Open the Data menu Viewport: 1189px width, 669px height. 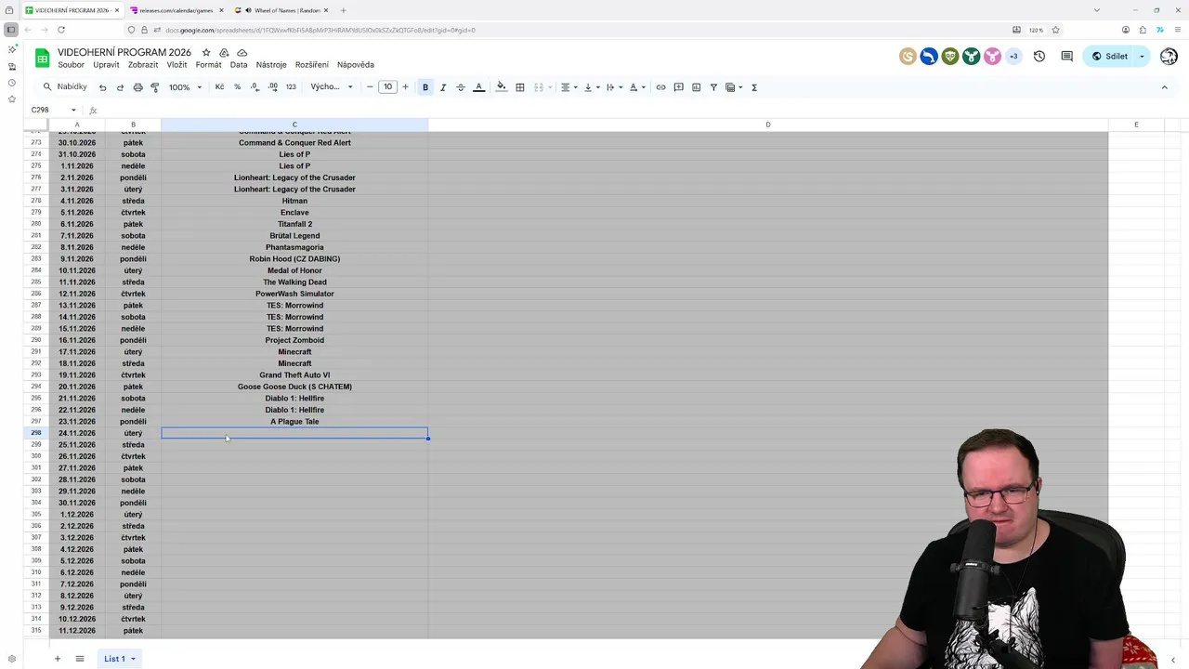click(239, 65)
